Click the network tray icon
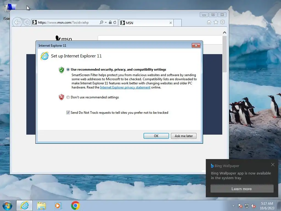This screenshot has width=281, height=211. tap(247, 206)
